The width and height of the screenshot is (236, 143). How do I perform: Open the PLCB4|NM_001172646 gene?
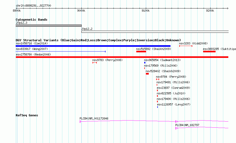point(94,118)
